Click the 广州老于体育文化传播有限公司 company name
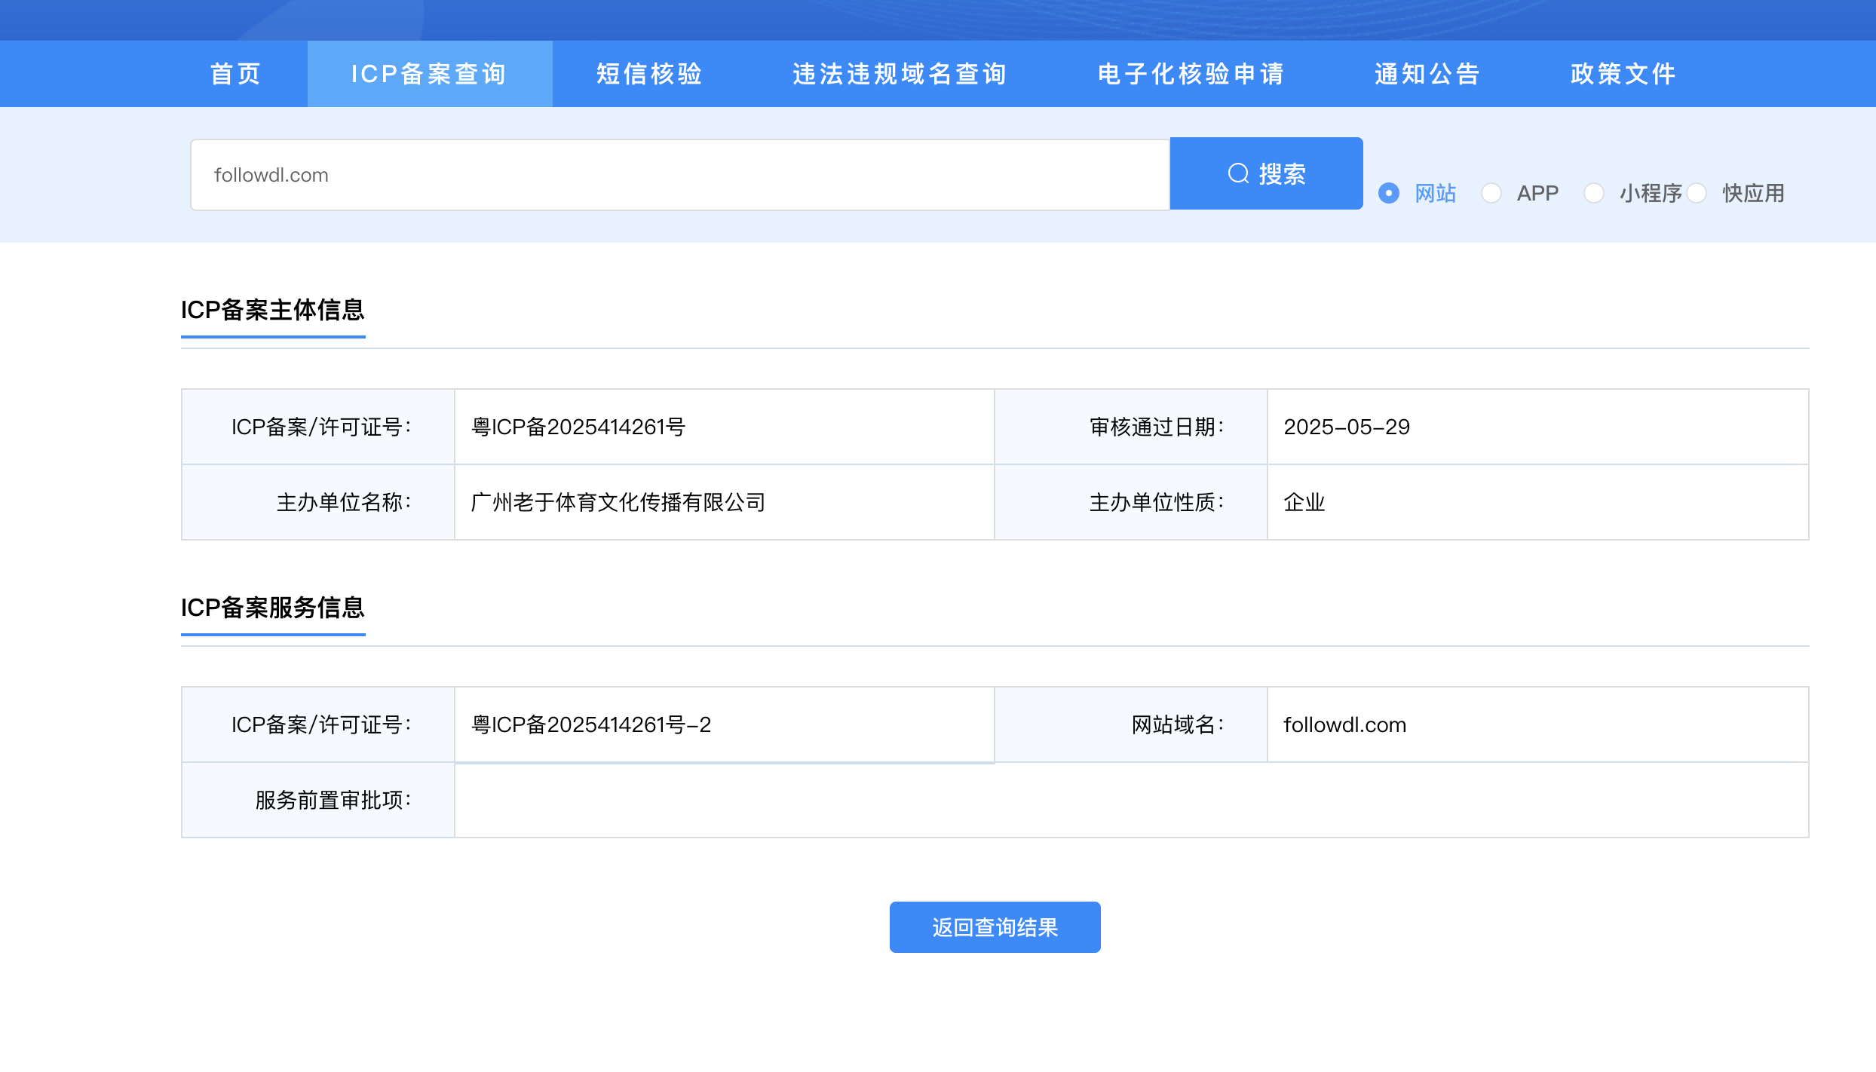 point(618,502)
